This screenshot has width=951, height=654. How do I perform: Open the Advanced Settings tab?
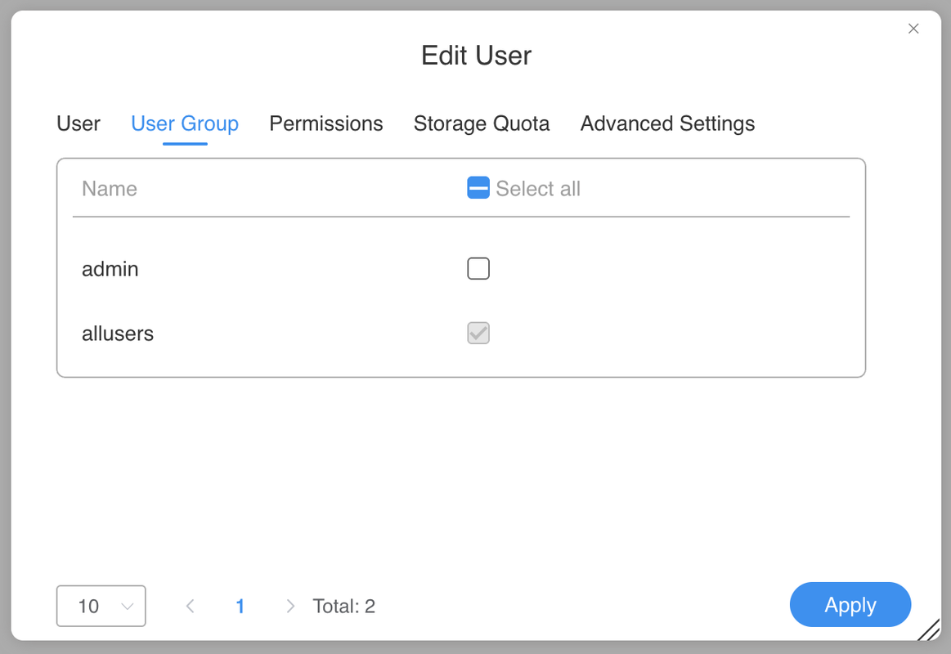tap(667, 123)
